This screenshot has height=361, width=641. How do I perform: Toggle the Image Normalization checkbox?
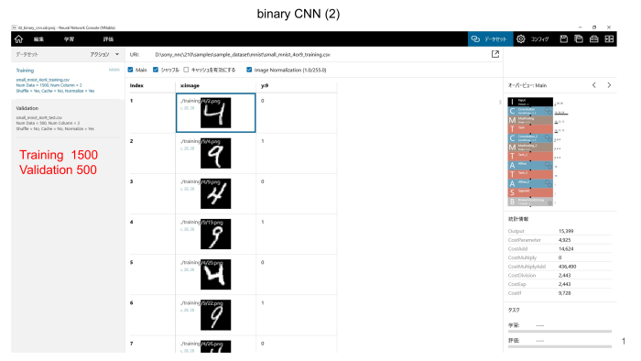click(249, 70)
